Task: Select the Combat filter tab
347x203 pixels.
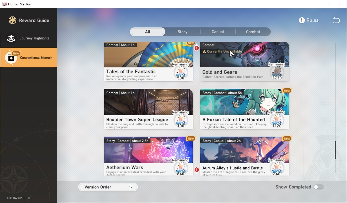Action: (253, 32)
